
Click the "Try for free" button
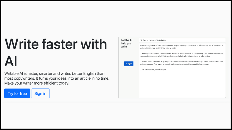pyautogui.click(x=17, y=94)
